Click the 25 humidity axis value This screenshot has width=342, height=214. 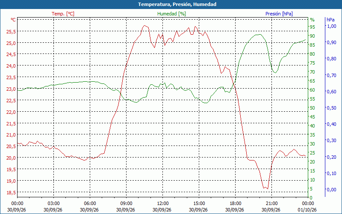click(313, 153)
